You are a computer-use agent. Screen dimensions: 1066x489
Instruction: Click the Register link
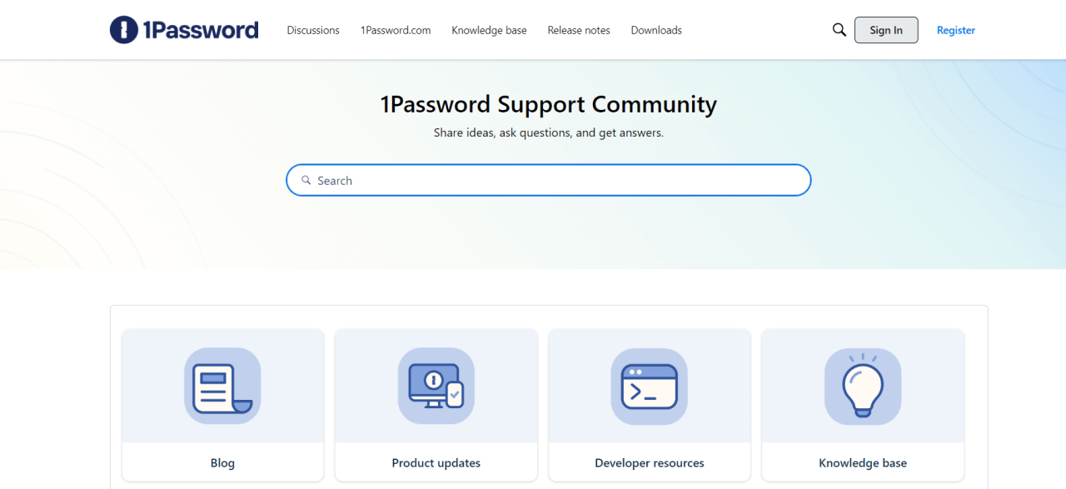coord(955,30)
